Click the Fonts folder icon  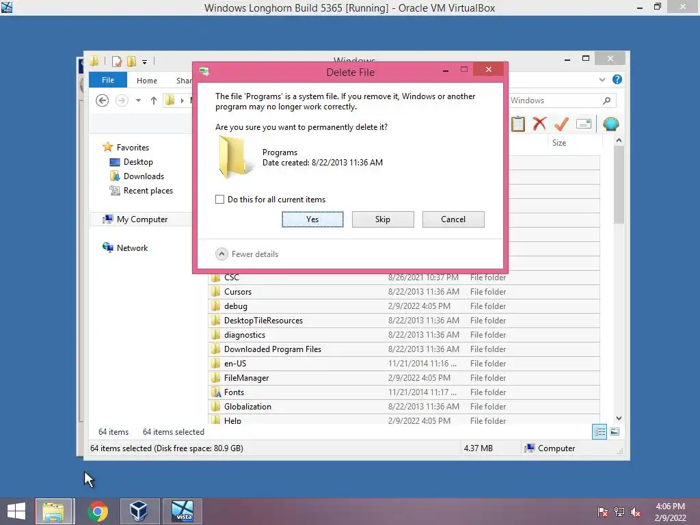point(216,392)
